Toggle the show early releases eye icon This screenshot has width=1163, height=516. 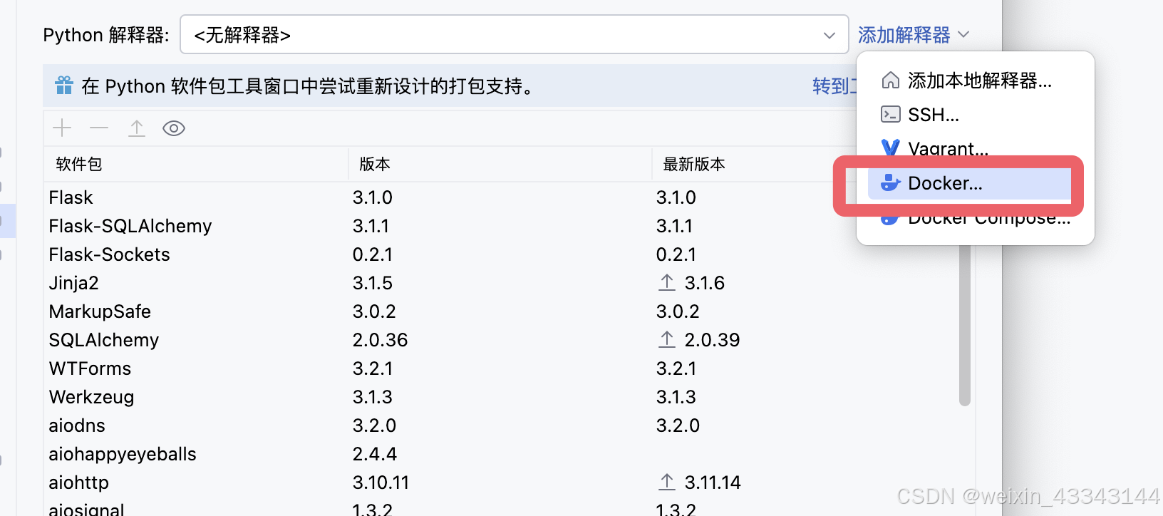(x=174, y=128)
